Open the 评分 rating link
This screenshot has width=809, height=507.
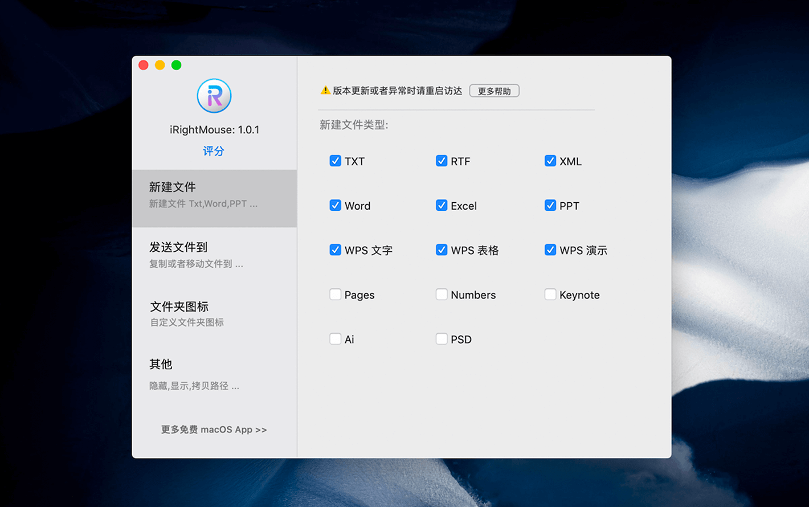pos(214,151)
